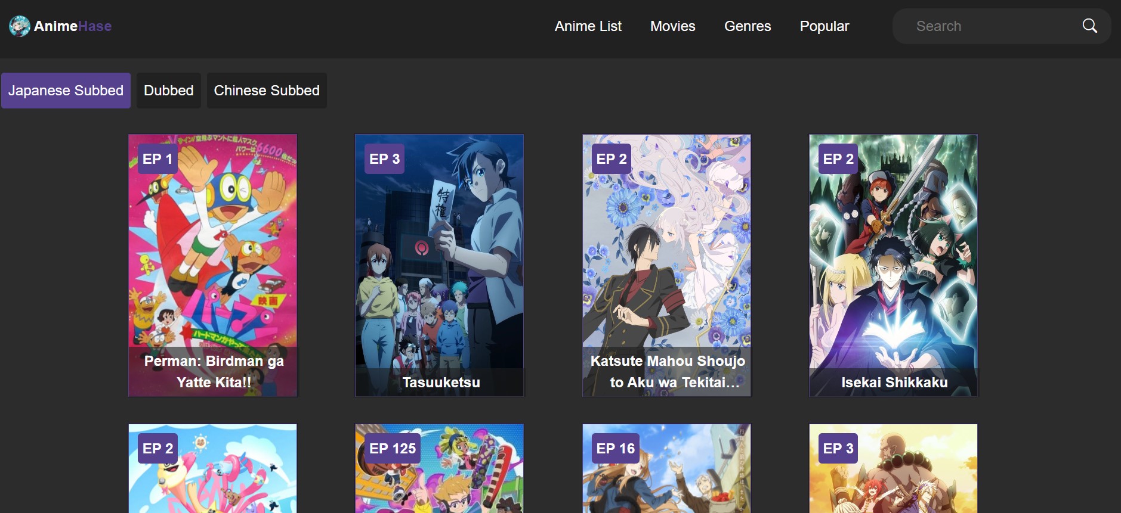This screenshot has height=513, width=1121.
Task: Open the Tasuuketsu anime poster
Action: pos(439,265)
